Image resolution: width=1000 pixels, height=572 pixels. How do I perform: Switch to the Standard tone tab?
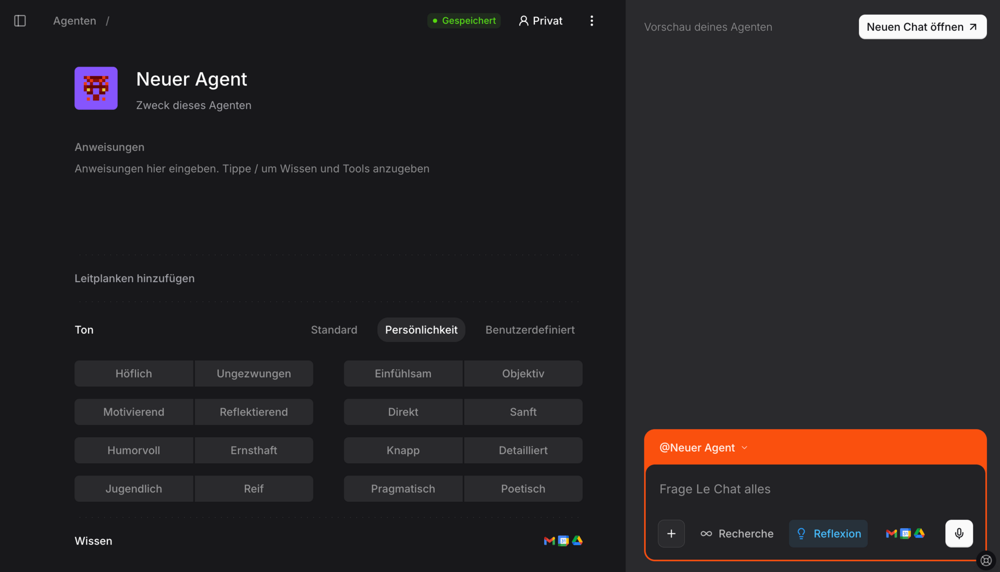(334, 330)
